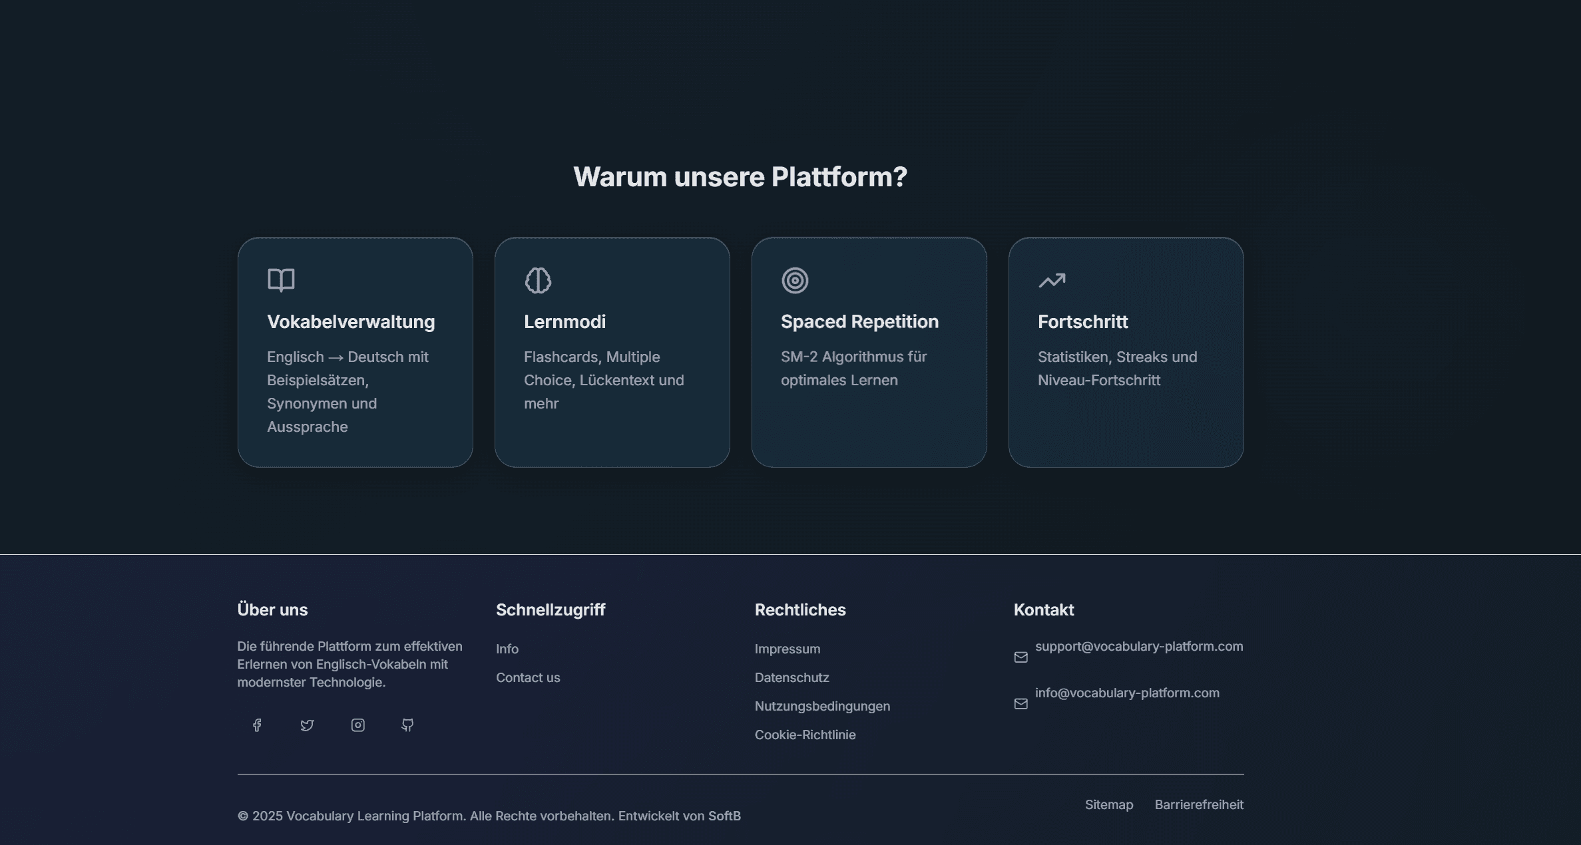This screenshot has width=1581, height=845.
Task: Open the Sitemap footer link
Action: (x=1108, y=804)
